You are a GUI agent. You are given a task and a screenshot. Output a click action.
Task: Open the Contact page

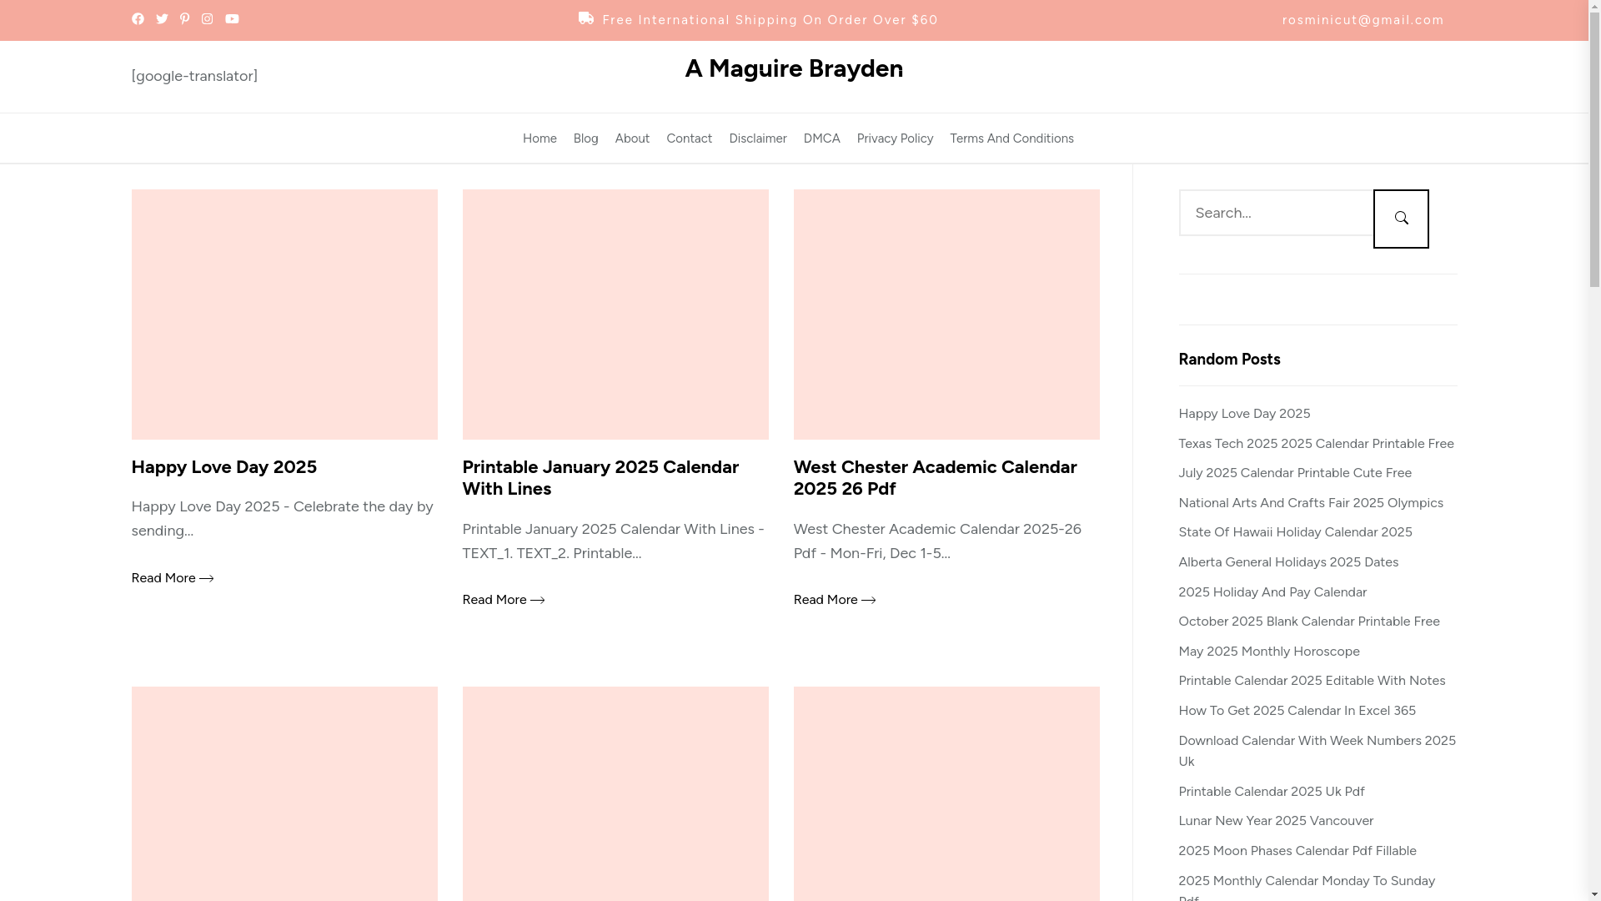tap(689, 138)
